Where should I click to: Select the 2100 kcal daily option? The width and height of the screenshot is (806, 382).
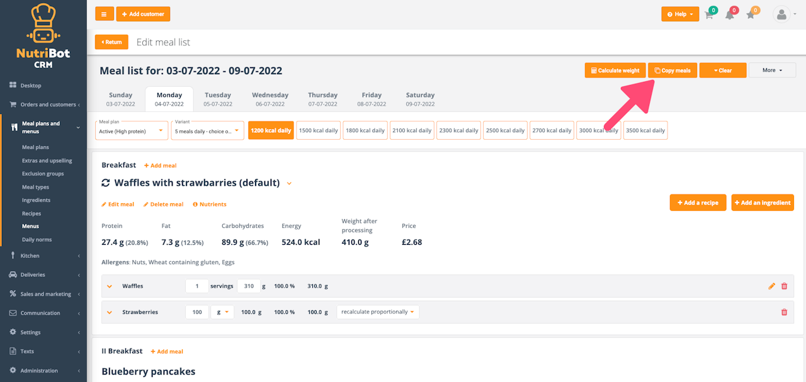[x=412, y=130]
